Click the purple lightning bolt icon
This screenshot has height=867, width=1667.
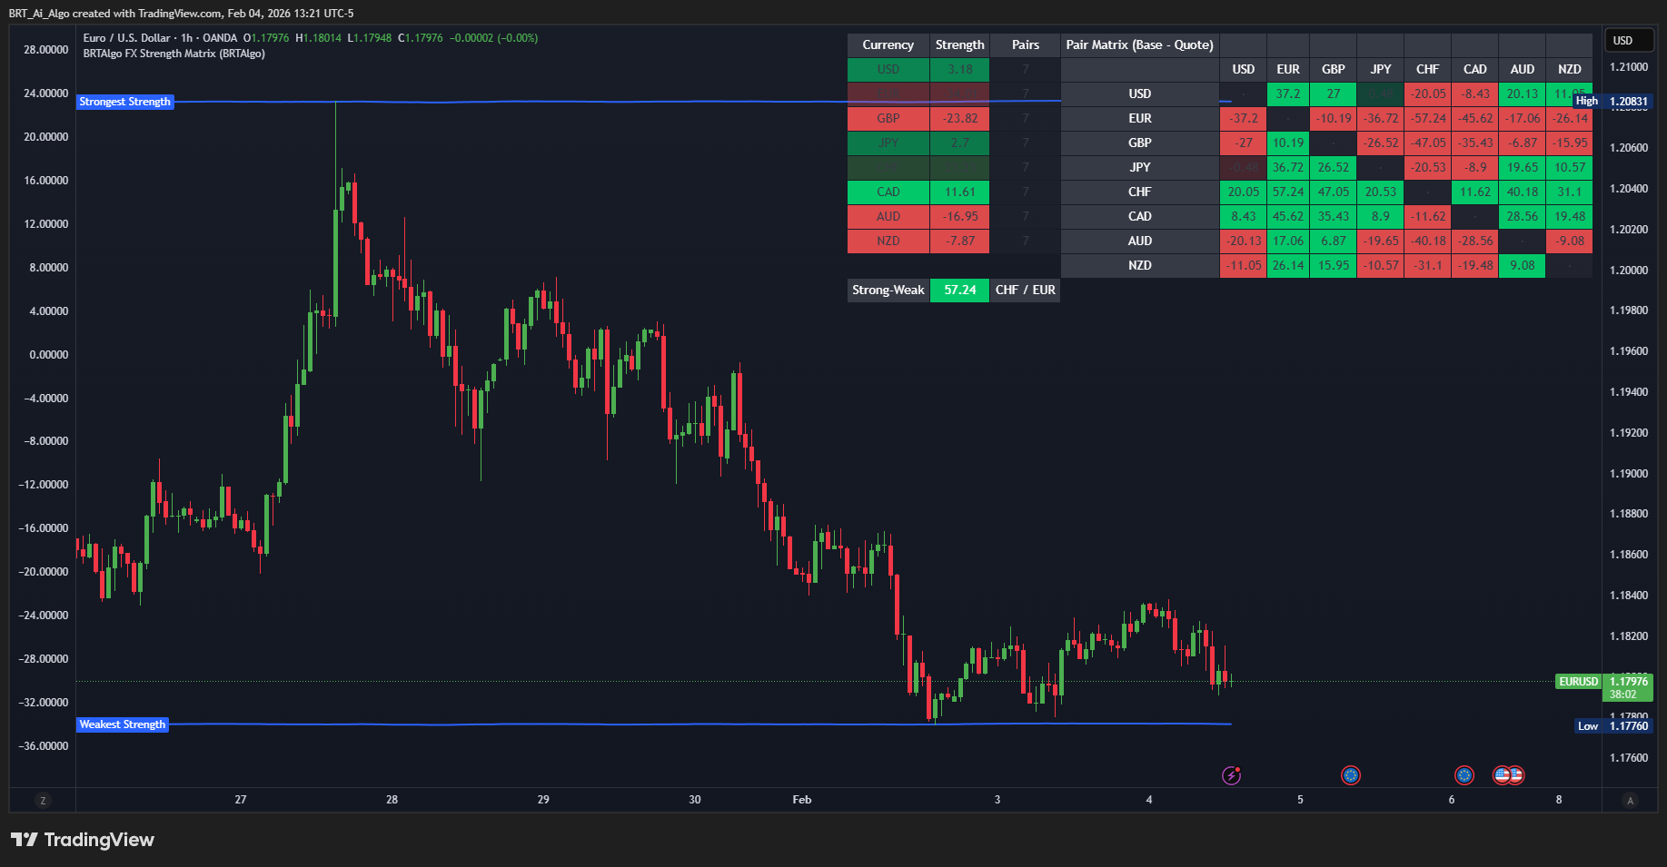(x=1231, y=775)
